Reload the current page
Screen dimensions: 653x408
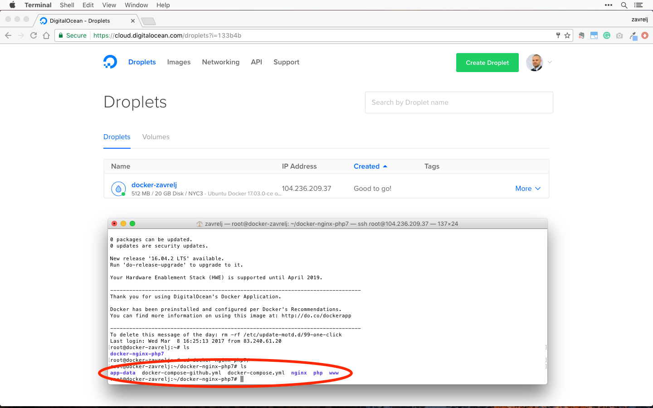click(34, 35)
